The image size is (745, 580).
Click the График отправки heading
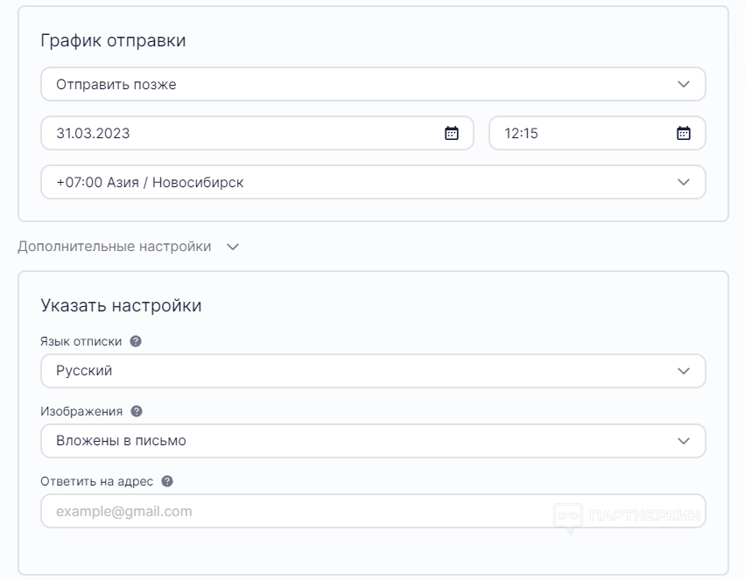tap(113, 41)
